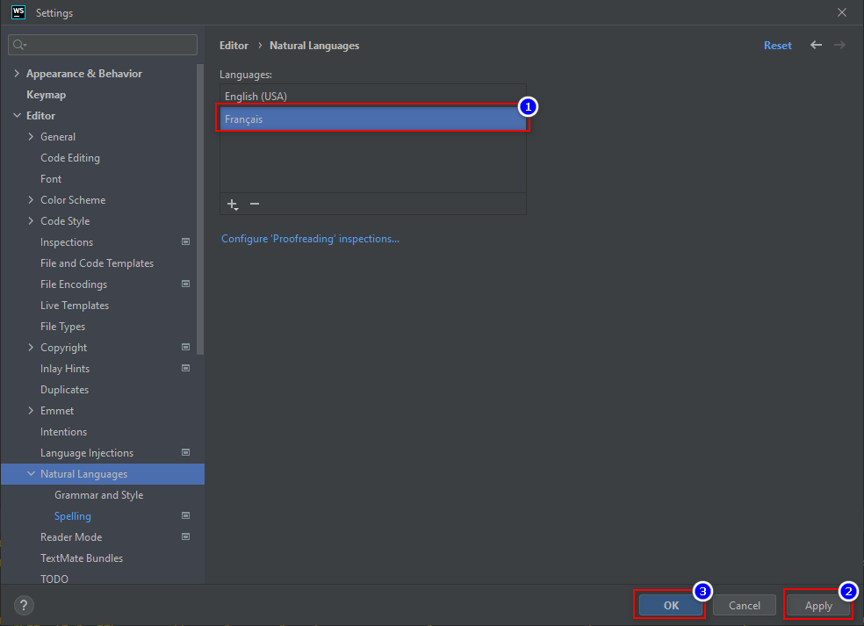Click Editor in the breadcrumb
Image resolution: width=864 pixels, height=626 pixels.
tap(234, 46)
